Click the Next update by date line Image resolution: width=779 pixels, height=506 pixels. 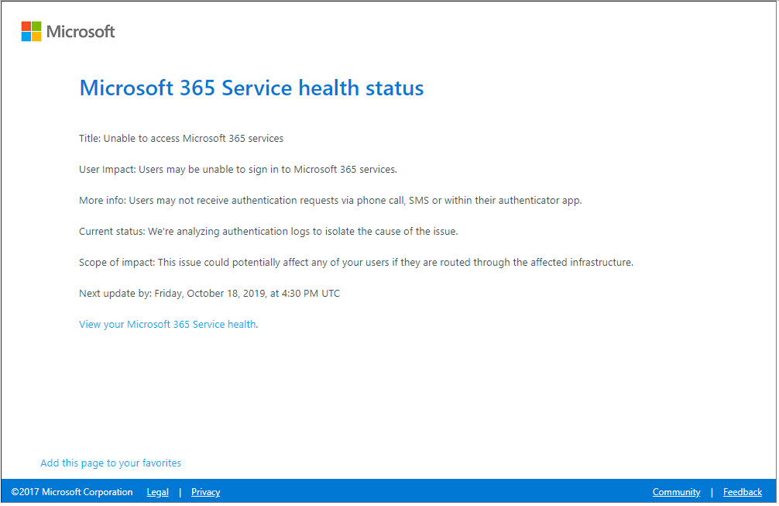(x=209, y=294)
